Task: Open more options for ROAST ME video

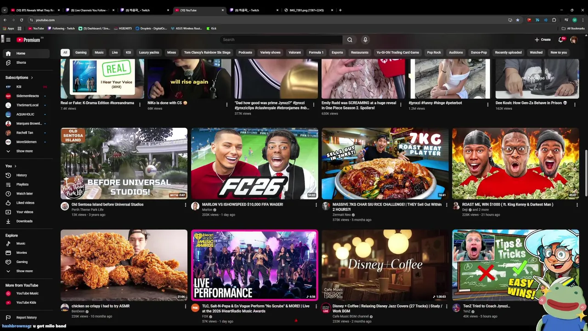Action: [577, 205]
